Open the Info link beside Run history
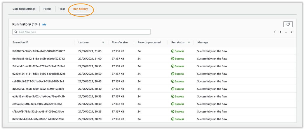Screen dimensions: 305x130 tap(44, 25)
